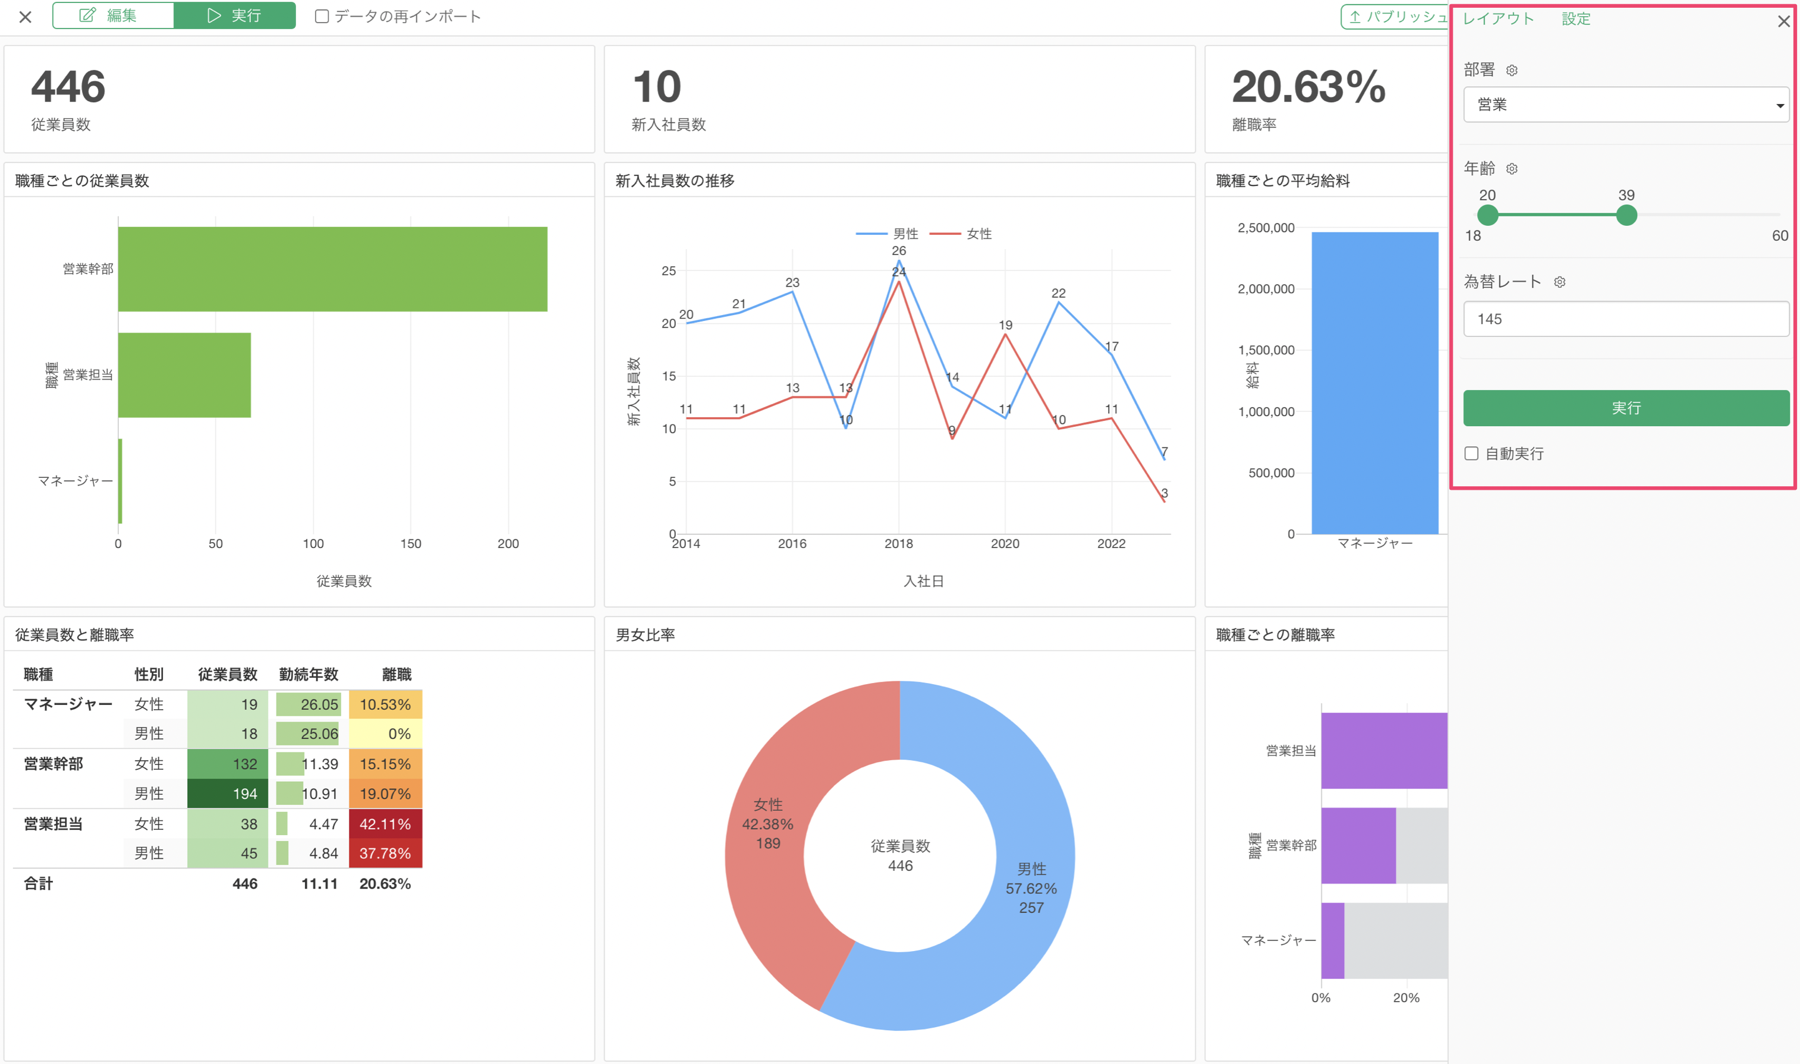Click the dropdown arrow of 部署 selector
The width and height of the screenshot is (1800, 1064).
click(x=1779, y=105)
